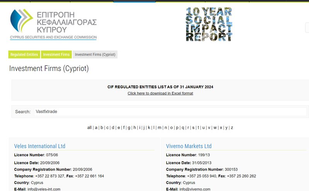
Task: Click Viverno licence date 31/05/2013
Action: (202, 163)
